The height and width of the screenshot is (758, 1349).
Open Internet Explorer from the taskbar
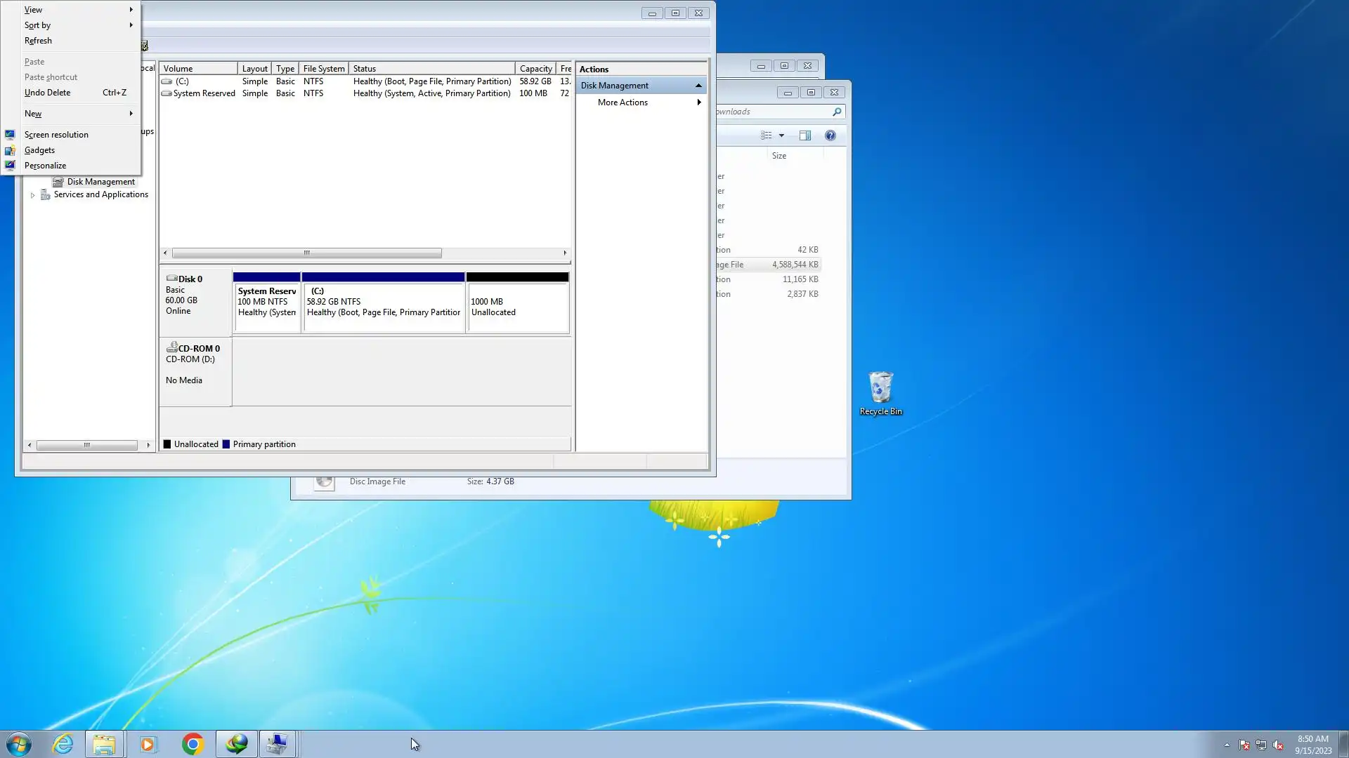[63, 744]
